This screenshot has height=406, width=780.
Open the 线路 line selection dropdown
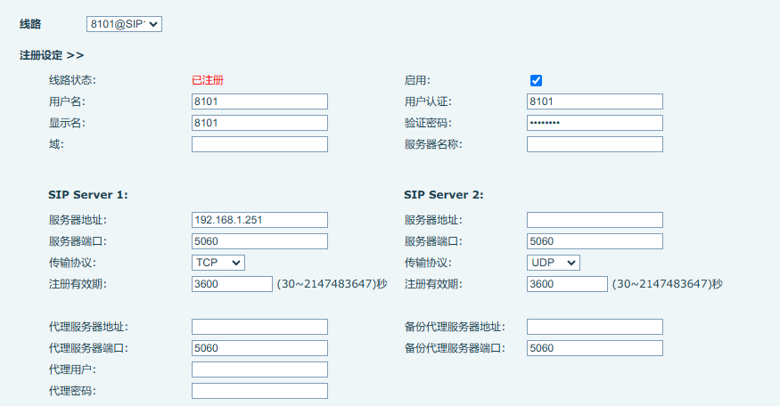tap(124, 24)
